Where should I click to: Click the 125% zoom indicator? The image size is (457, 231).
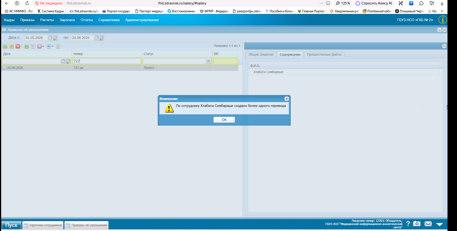point(343,3)
